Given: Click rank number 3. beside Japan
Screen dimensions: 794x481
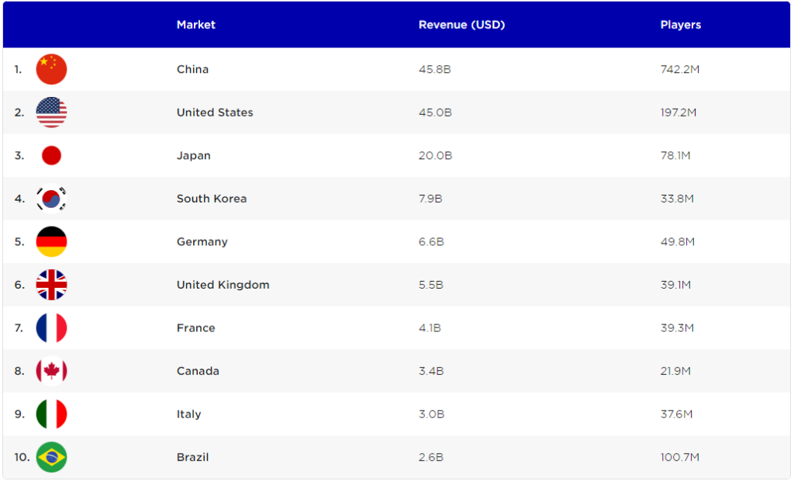Looking at the screenshot, I should (x=19, y=156).
